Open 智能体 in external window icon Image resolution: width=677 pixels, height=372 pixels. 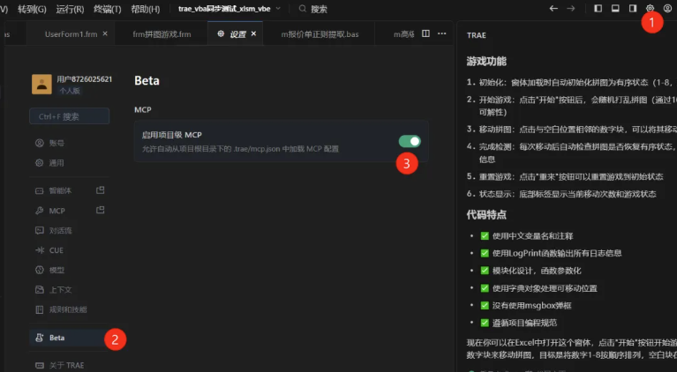(100, 190)
